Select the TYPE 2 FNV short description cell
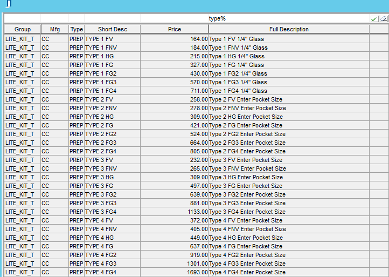 (113, 108)
